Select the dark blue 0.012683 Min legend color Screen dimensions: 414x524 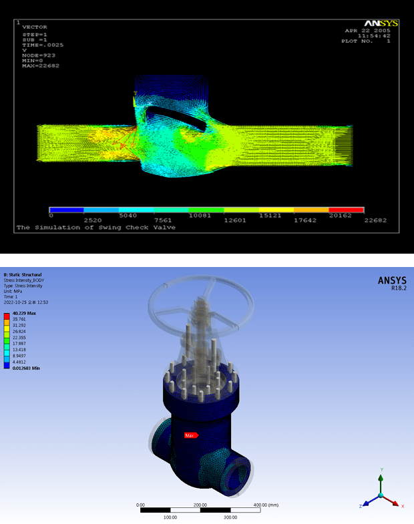(7, 368)
